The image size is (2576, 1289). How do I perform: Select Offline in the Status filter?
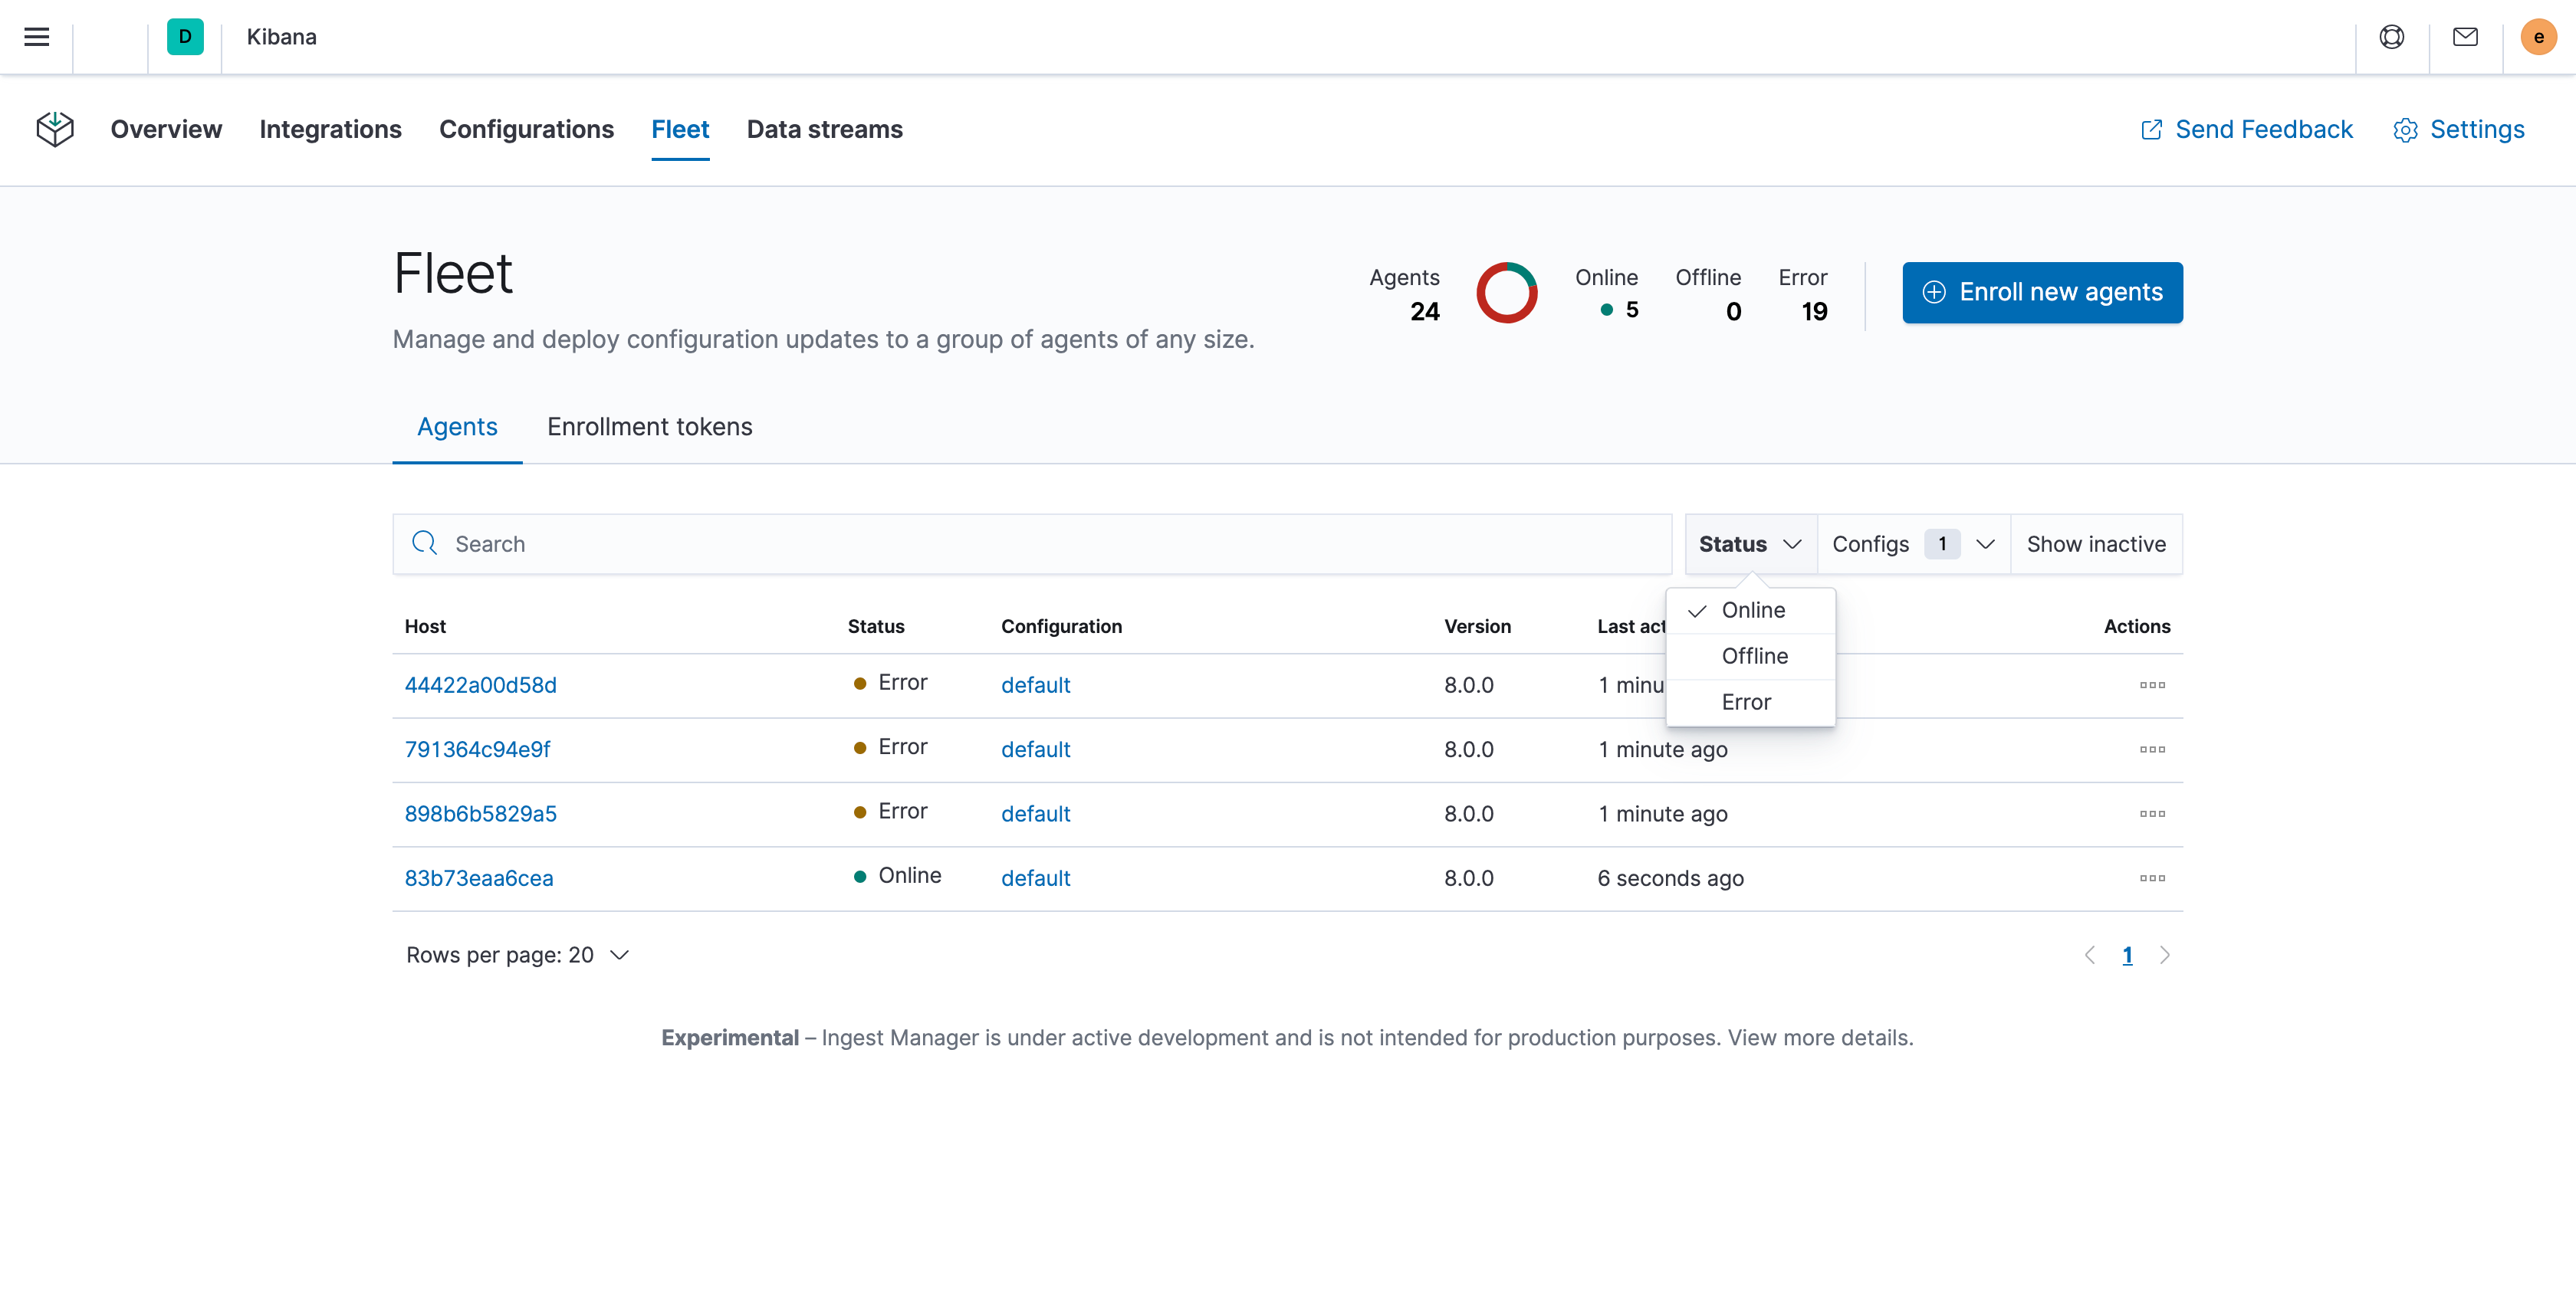click(x=1754, y=657)
